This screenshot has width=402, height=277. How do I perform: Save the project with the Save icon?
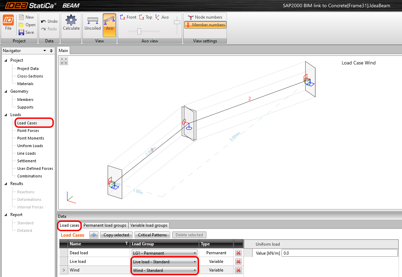pyautogui.click(x=27, y=32)
